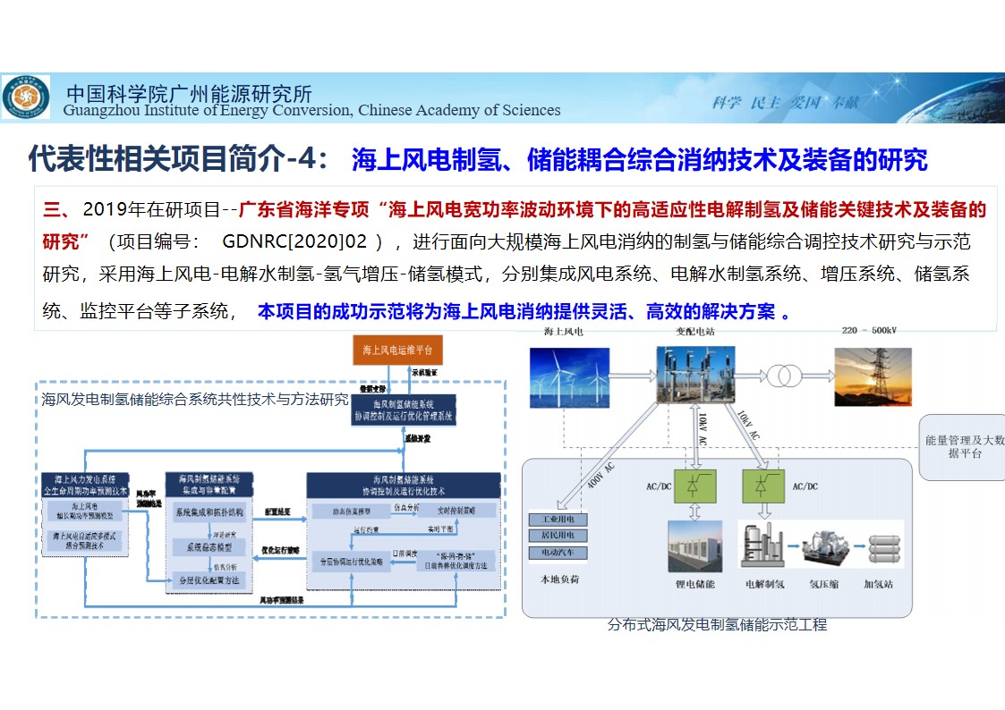
Task: Click the slide title 代表性相关项目简介-4
Action: coord(179,160)
